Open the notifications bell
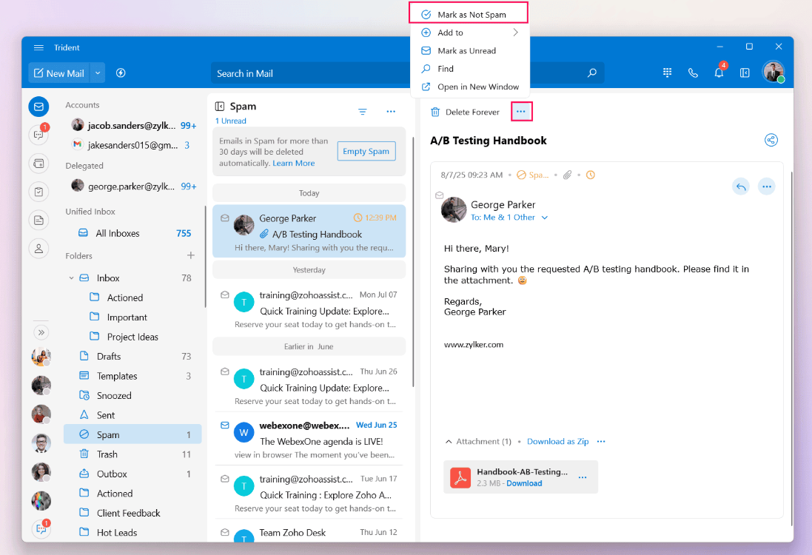Image resolution: width=812 pixels, height=555 pixels. (719, 73)
